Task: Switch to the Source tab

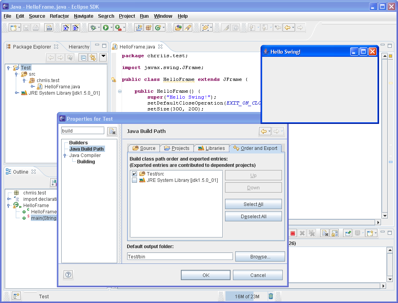Action: coord(144,148)
